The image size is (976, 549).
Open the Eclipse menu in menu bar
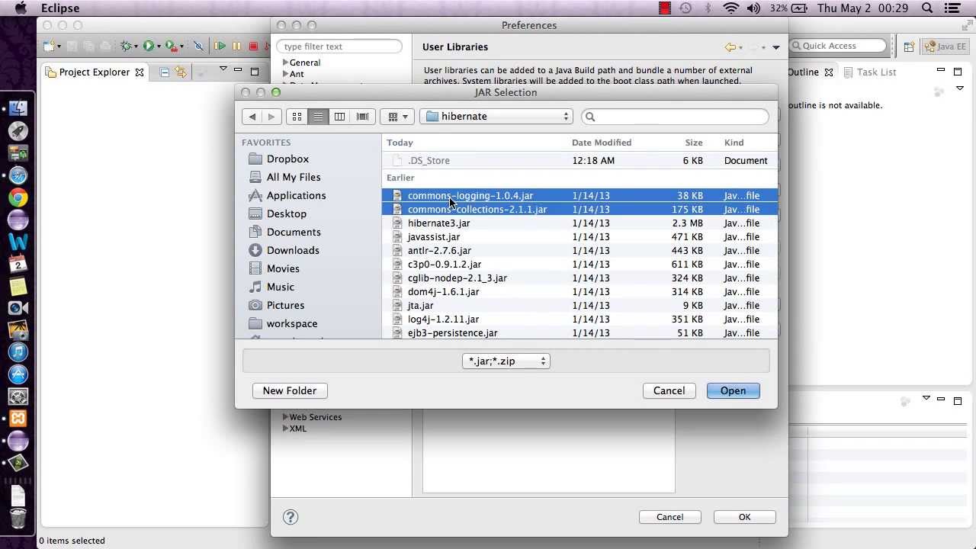[x=60, y=8]
